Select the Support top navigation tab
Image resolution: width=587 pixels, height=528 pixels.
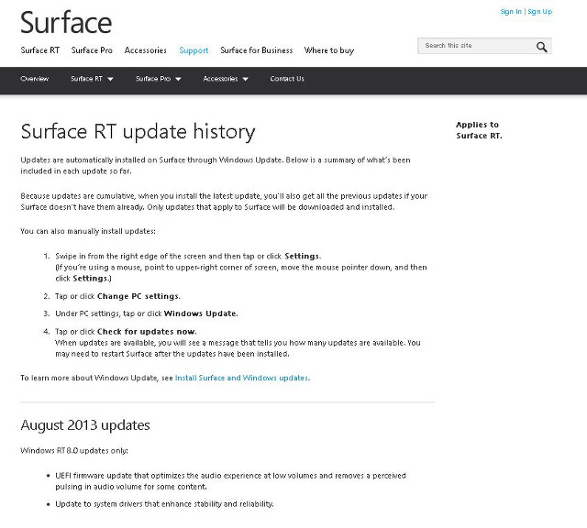point(194,50)
